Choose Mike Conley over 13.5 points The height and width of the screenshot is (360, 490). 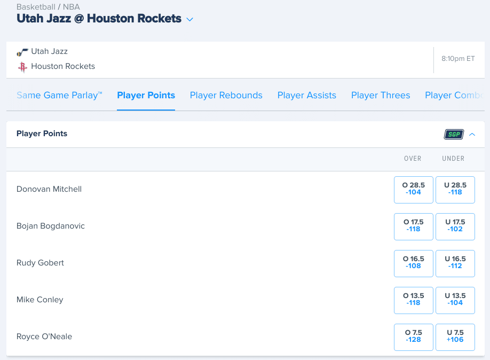pyautogui.click(x=414, y=301)
